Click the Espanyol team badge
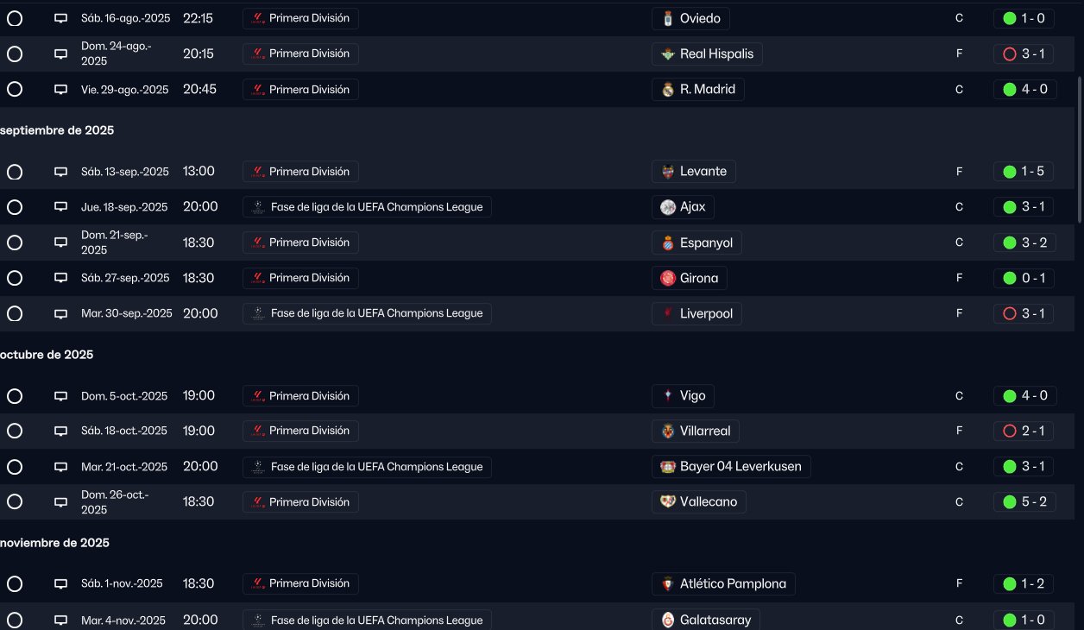 pyautogui.click(x=667, y=243)
